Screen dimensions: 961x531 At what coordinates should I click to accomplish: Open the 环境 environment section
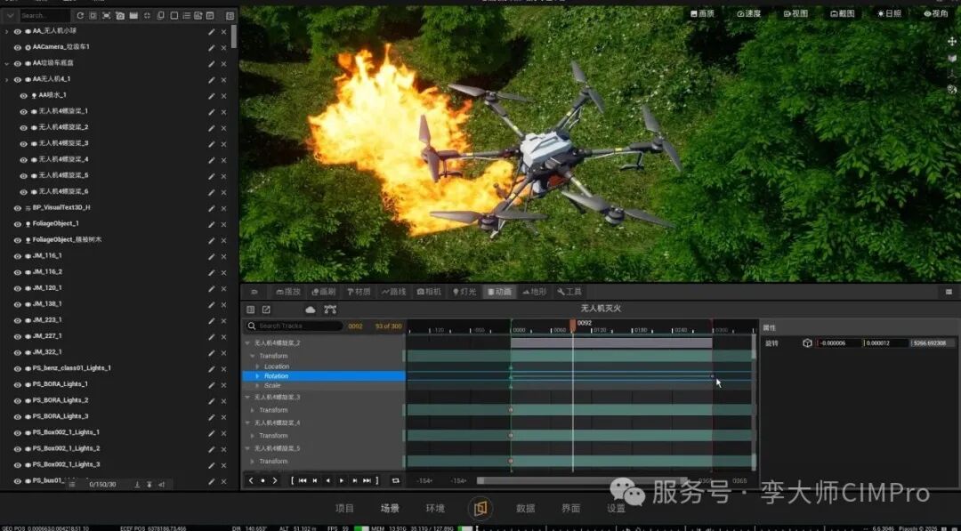[435, 509]
